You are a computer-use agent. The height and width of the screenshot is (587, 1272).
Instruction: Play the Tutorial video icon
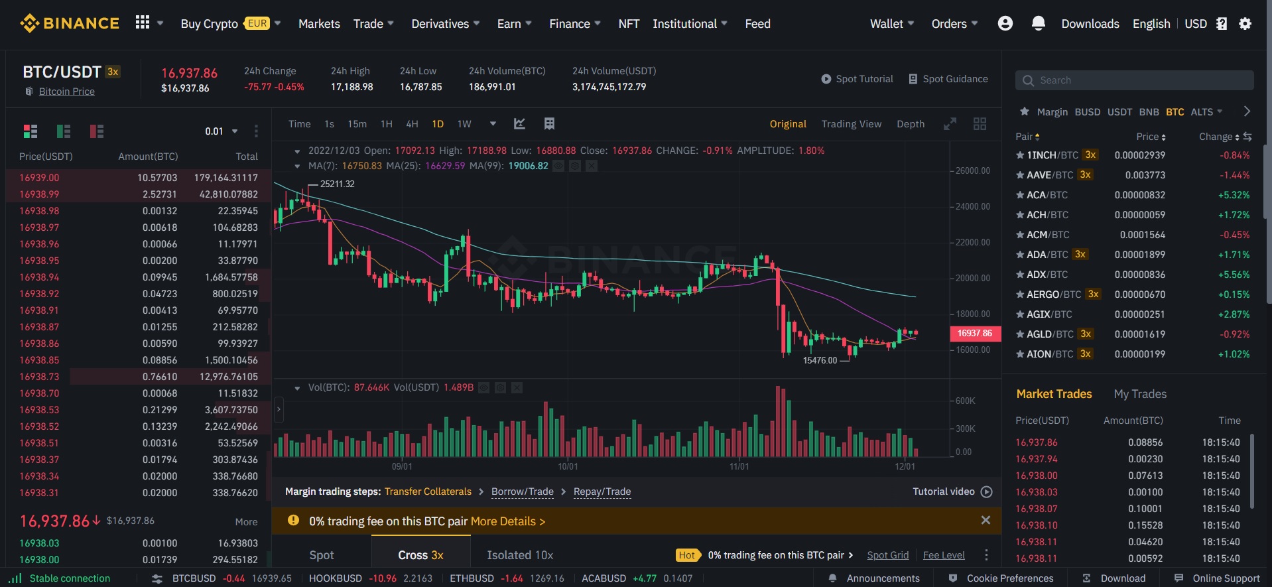point(987,491)
